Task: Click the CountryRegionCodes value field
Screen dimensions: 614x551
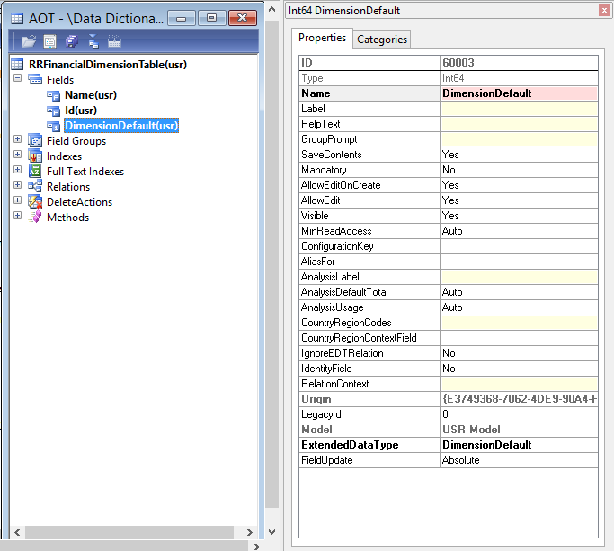Action: coord(520,323)
